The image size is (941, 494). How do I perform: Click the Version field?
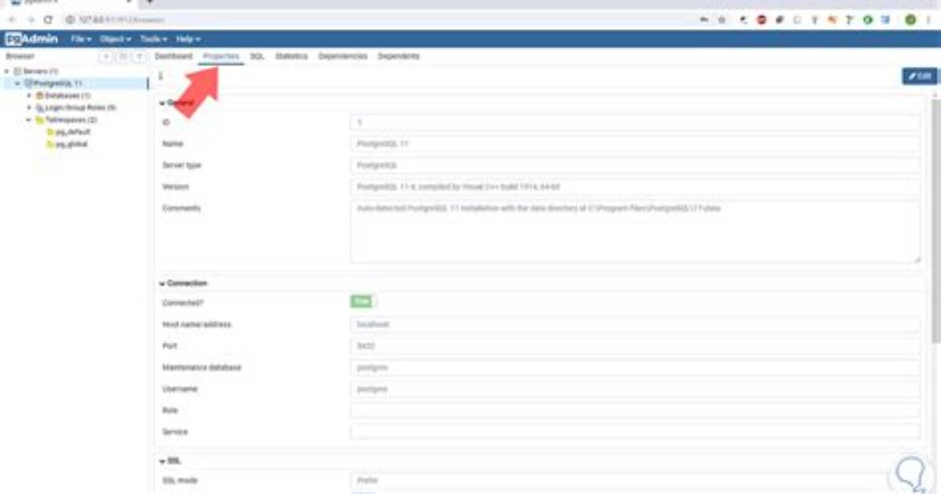(x=635, y=186)
